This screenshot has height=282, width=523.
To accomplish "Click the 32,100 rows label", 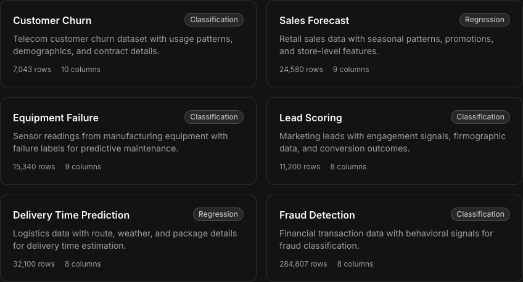I will (34, 264).
